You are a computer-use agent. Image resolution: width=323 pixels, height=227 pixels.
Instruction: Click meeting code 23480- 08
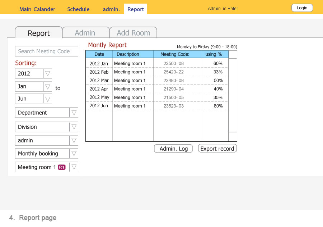[173, 80]
